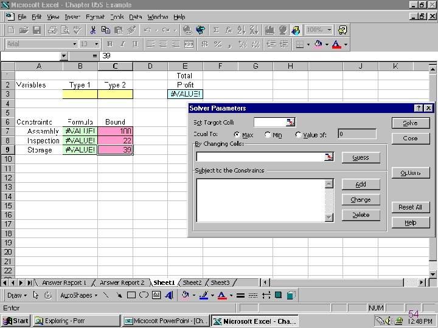Click Sort Ascending icon

point(241,30)
